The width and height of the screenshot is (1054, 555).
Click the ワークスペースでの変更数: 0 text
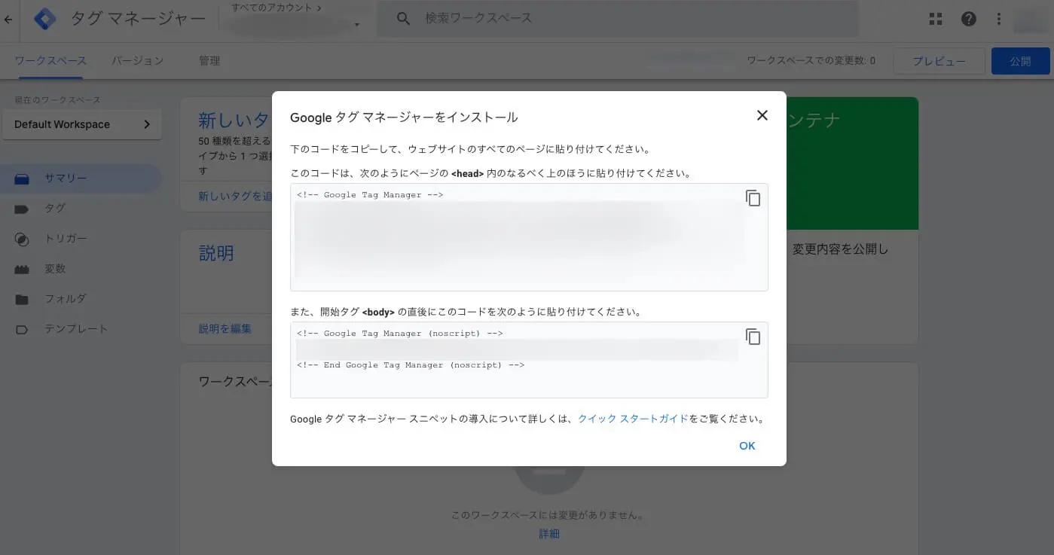811,61
